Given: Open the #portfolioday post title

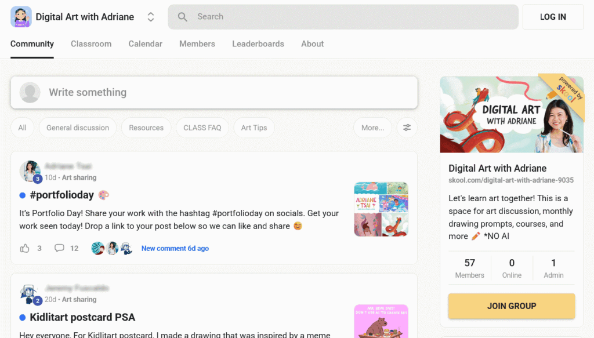Looking at the screenshot, I should pos(61,195).
